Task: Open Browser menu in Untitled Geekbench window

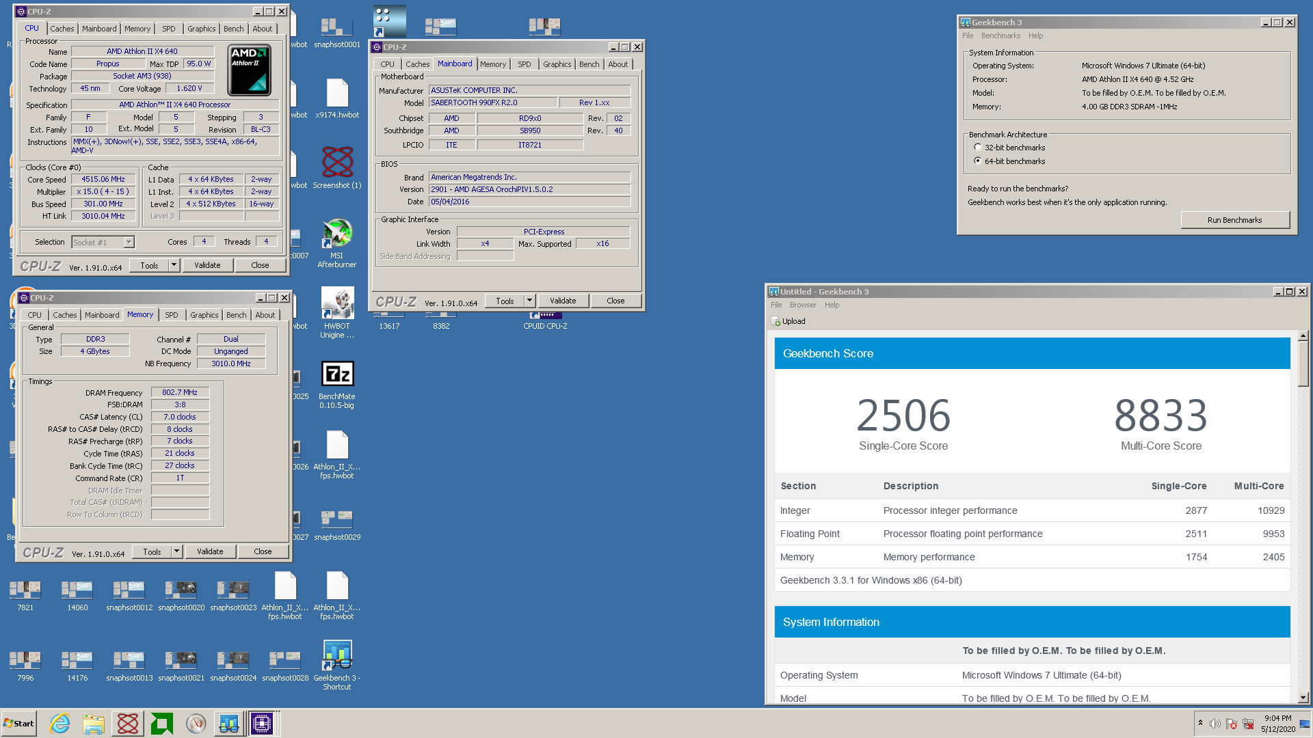Action: [x=803, y=305]
